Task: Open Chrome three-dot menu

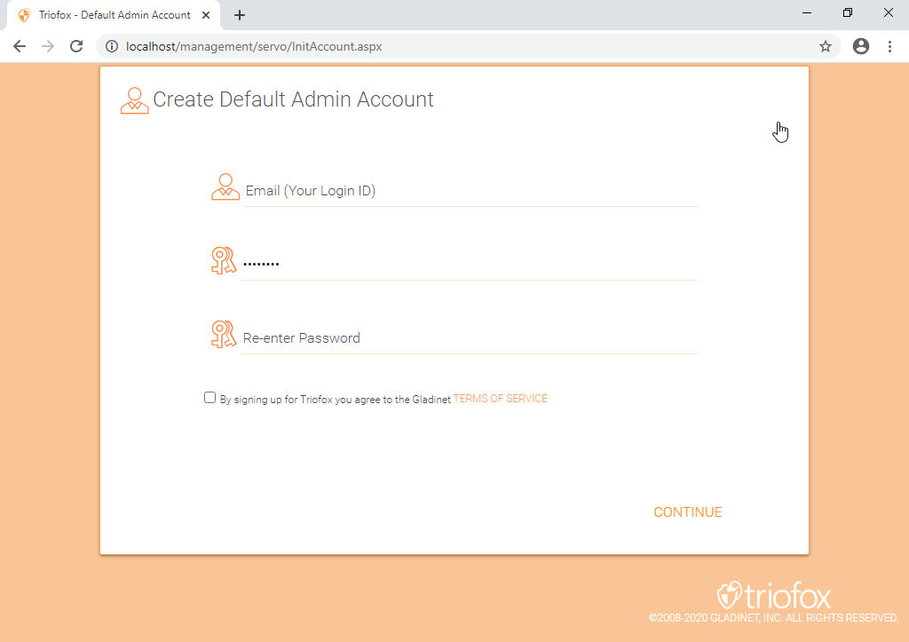Action: [x=889, y=46]
